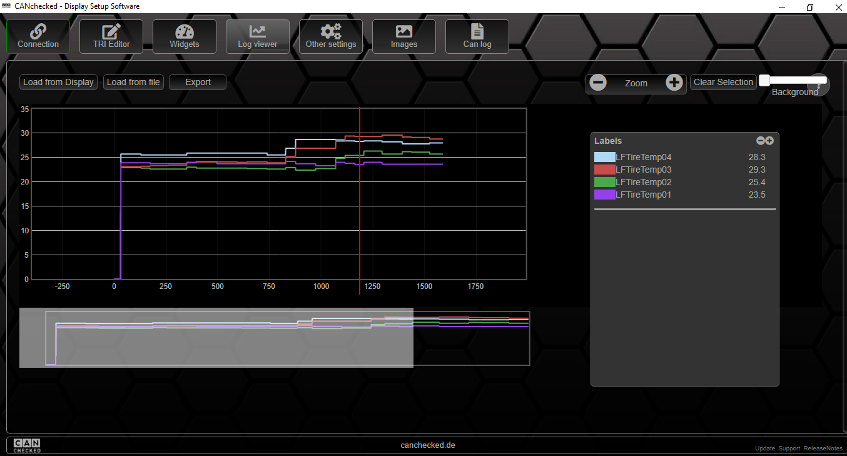The width and height of the screenshot is (847, 456).
Task: Click the red LFTireTemp03 color swatch
Action: click(604, 170)
